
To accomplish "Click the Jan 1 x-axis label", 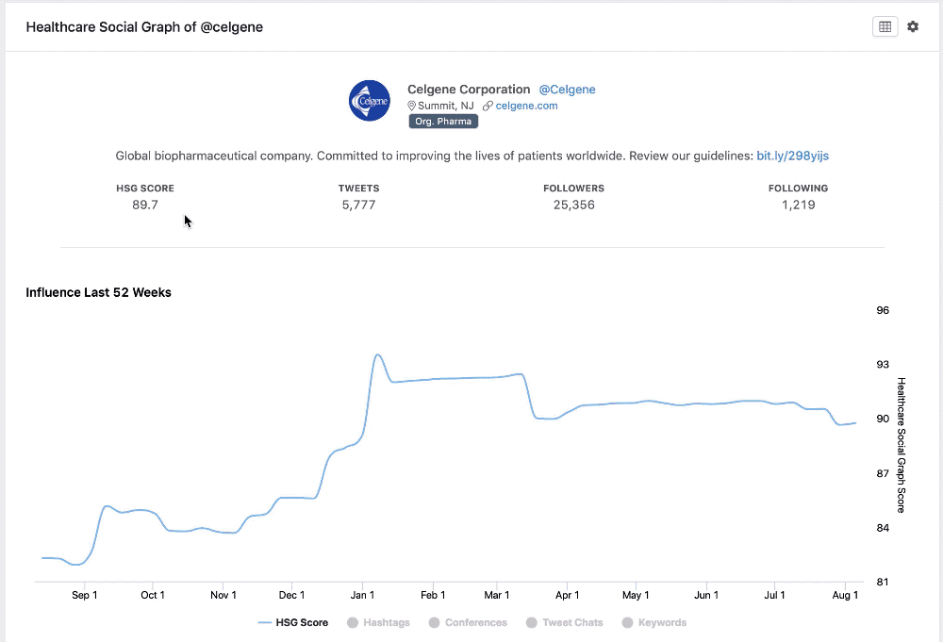I will pos(363,595).
